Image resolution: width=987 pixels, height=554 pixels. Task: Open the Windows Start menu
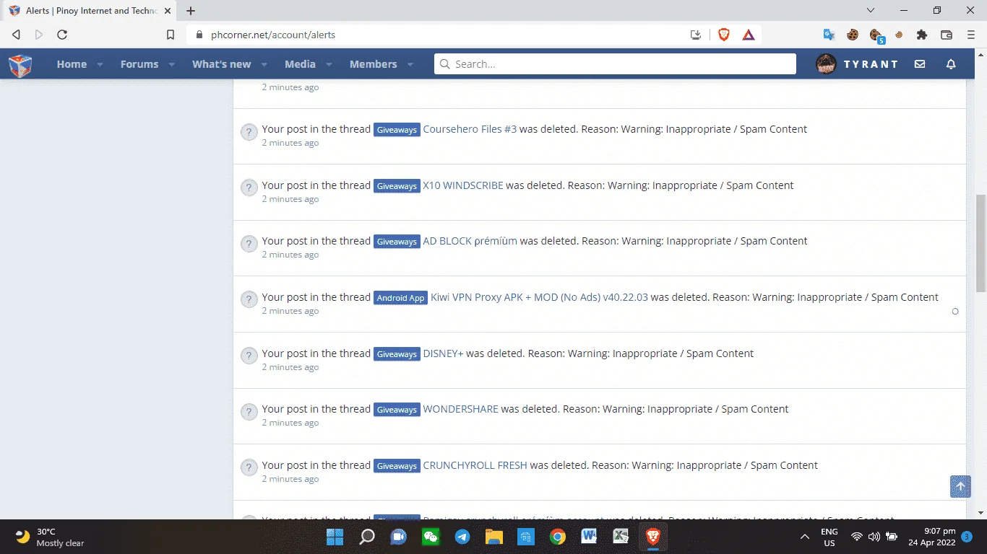pyautogui.click(x=335, y=537)
